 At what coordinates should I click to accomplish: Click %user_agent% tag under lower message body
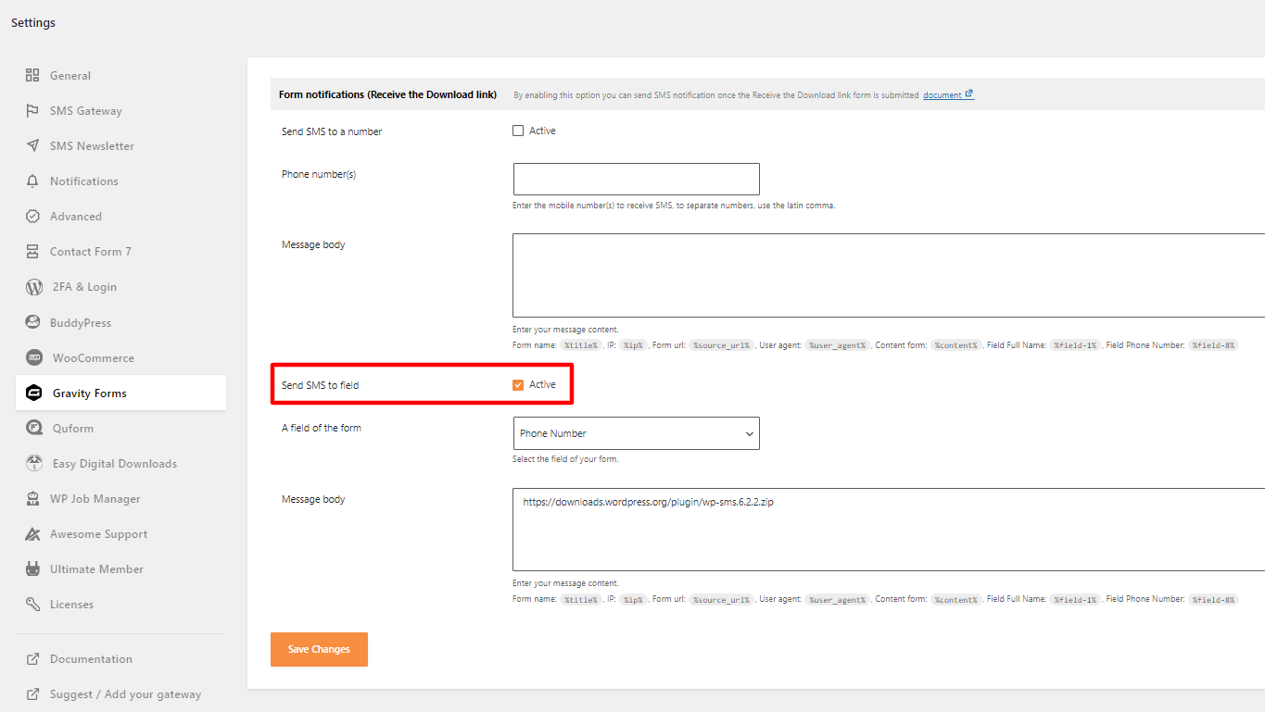click(837, 600)
